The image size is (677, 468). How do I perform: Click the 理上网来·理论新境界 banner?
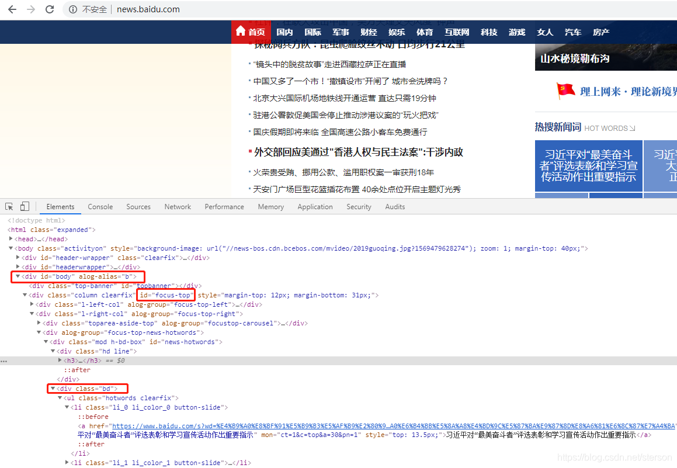click(x=617, y=91)
